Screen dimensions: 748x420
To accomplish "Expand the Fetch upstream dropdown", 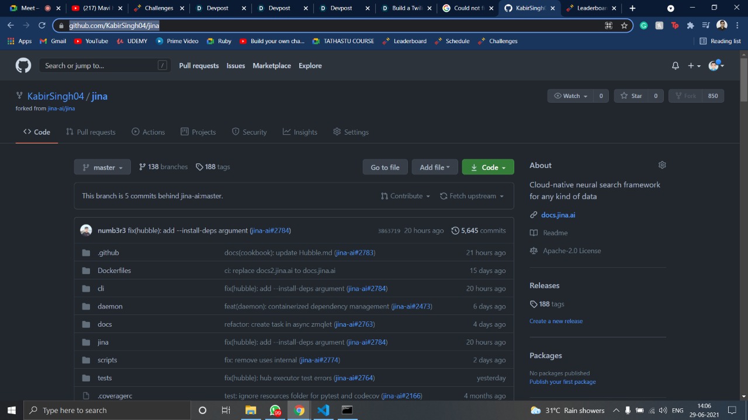I will [472, 196].
